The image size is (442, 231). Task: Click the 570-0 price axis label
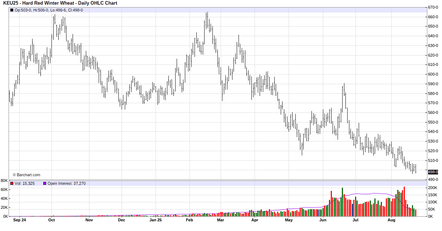click(433, 103)
